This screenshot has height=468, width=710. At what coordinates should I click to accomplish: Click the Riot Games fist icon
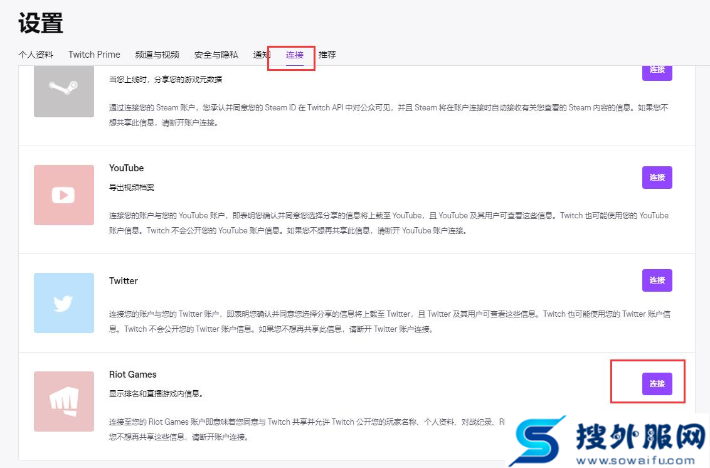coord(63,402)
